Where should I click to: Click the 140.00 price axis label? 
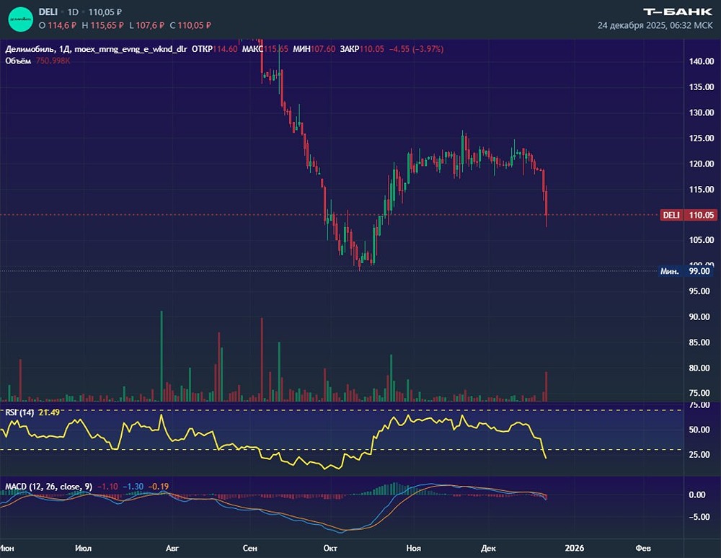point(702,61)
